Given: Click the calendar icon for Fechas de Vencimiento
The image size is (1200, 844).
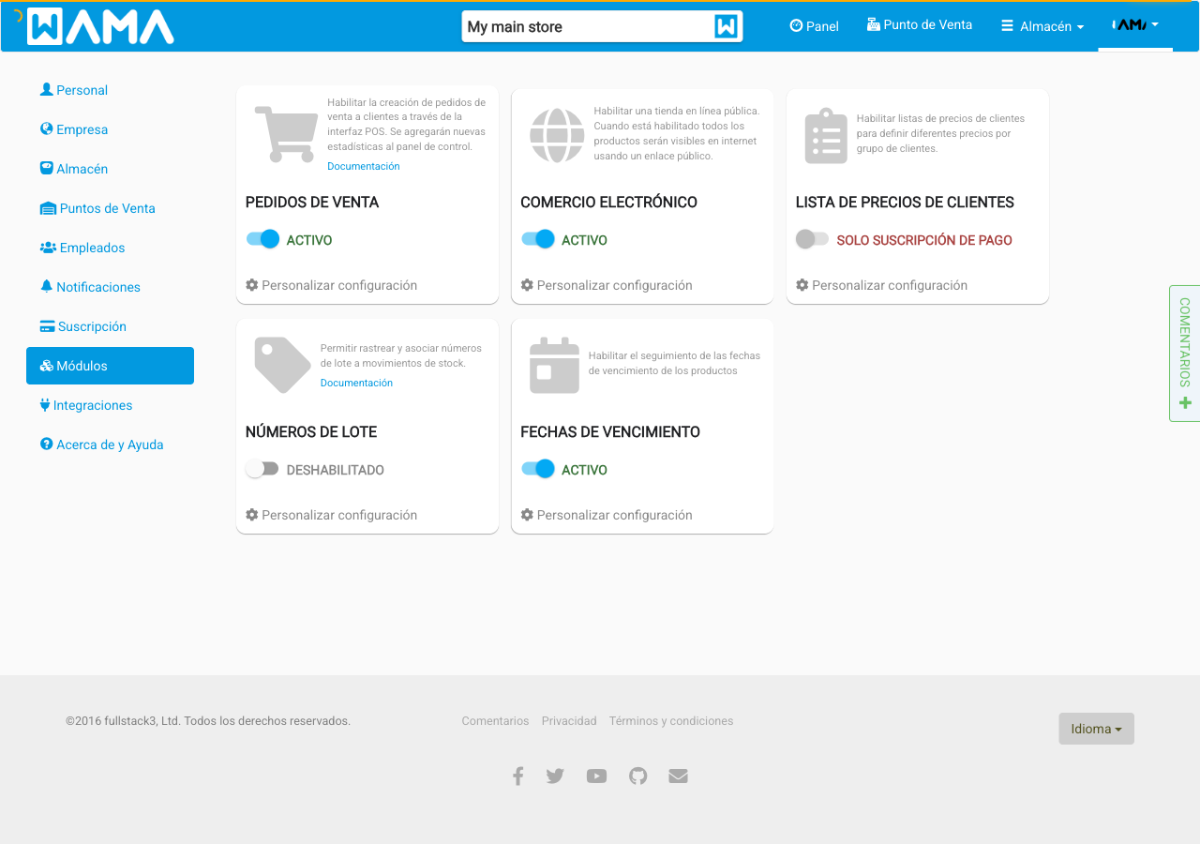Looking at the screenshot, I should (x=554, y=365).
